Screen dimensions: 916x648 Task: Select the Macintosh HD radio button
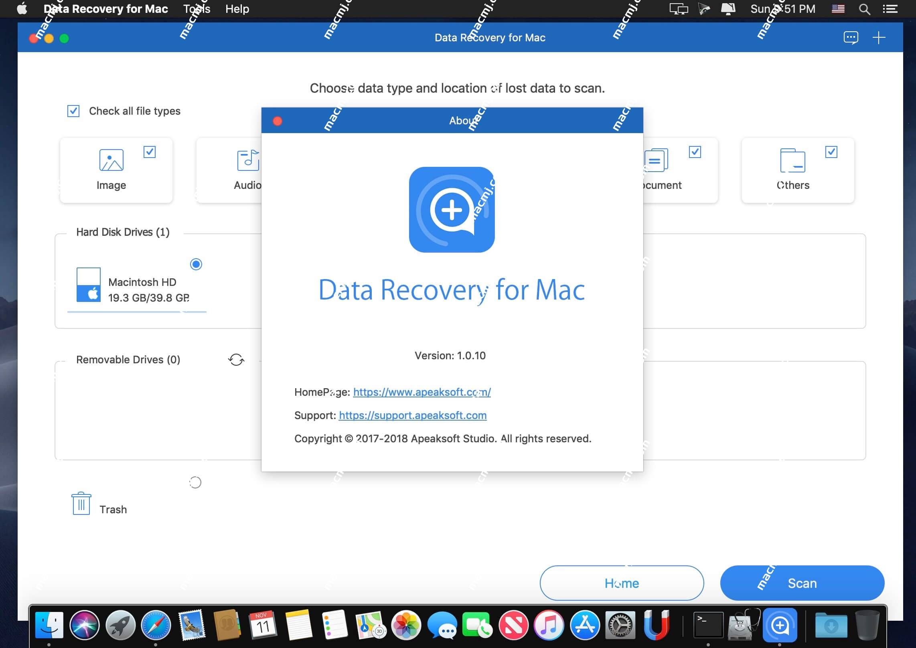(196, 264)
